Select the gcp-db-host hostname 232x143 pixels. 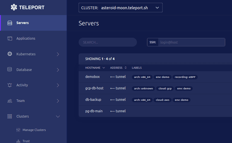95,88
